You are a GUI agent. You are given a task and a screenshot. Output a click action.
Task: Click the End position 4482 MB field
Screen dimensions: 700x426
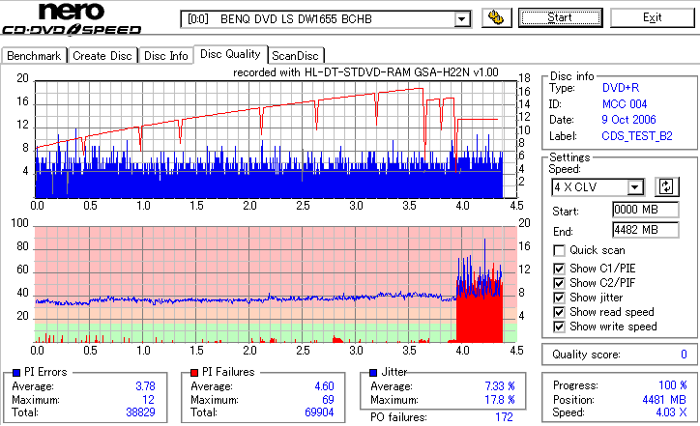[646, 230]
